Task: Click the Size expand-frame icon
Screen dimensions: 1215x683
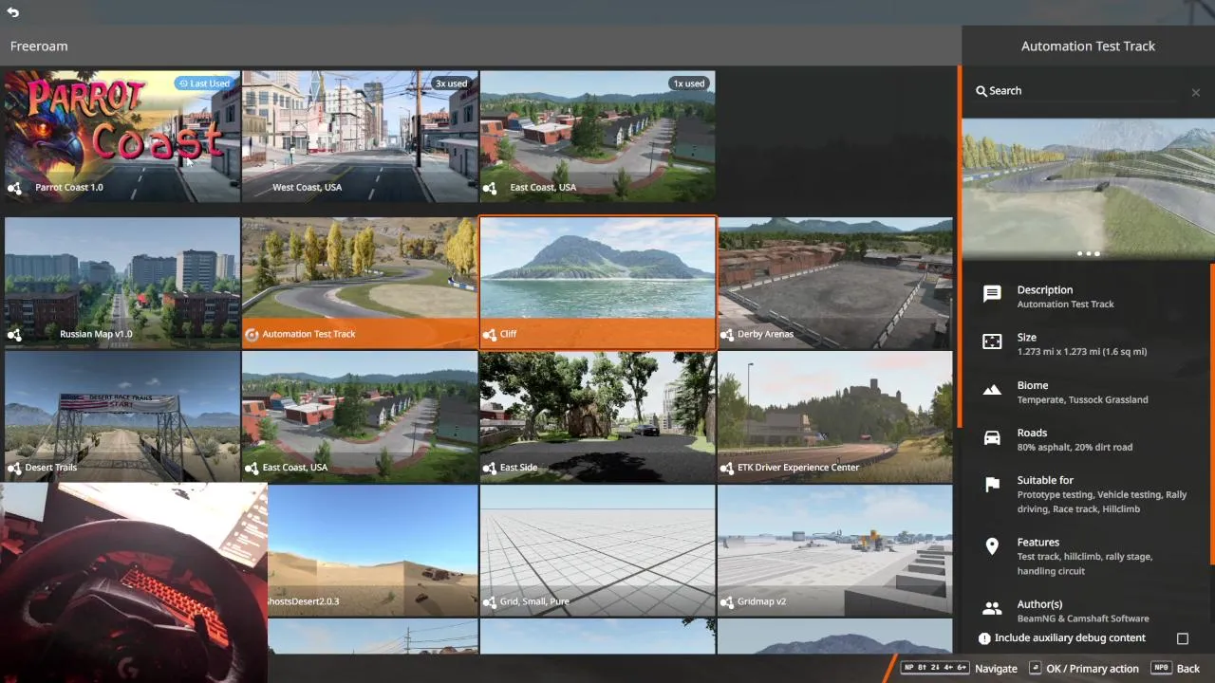Action: 992,341
